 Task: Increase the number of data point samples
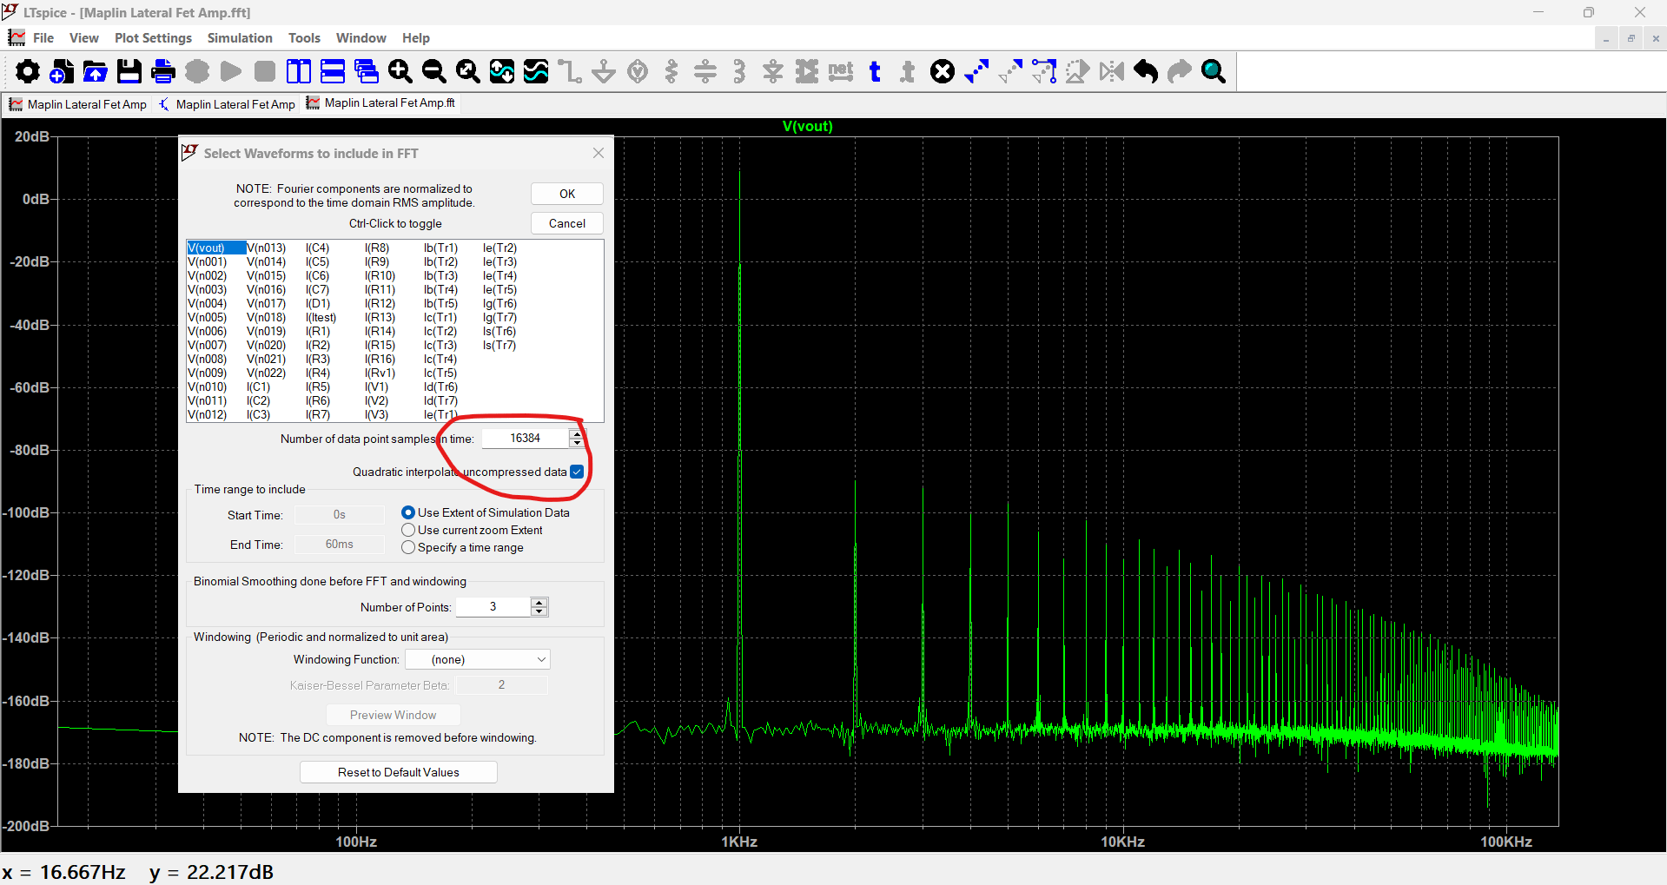click(577, 433)
